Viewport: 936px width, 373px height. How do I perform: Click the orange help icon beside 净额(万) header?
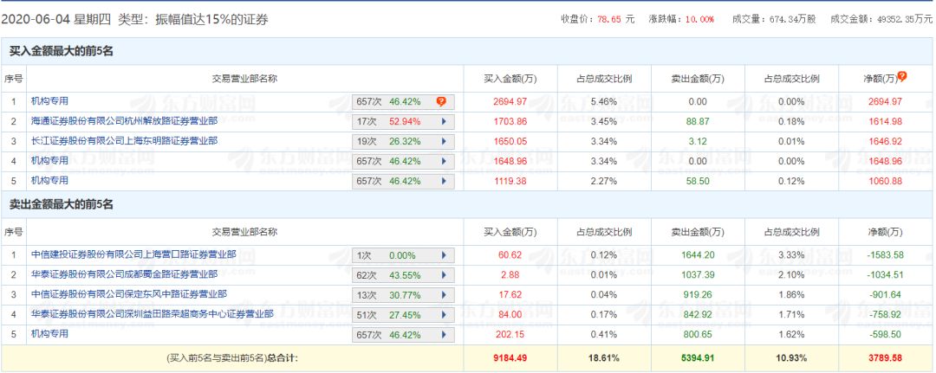tap(902, 76)
